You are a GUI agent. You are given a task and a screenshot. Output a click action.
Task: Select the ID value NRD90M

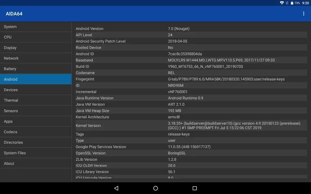pyautogui.click(x=175, y=86)
